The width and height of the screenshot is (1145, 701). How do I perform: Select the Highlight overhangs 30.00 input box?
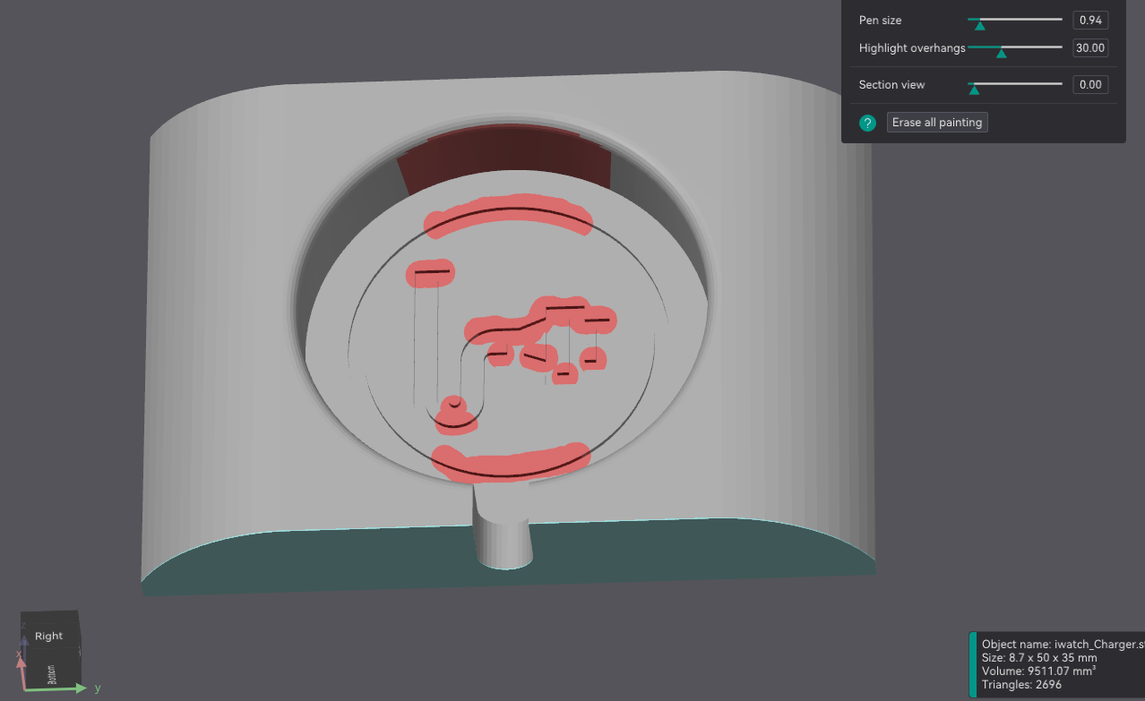click(x=1090, y=47)
